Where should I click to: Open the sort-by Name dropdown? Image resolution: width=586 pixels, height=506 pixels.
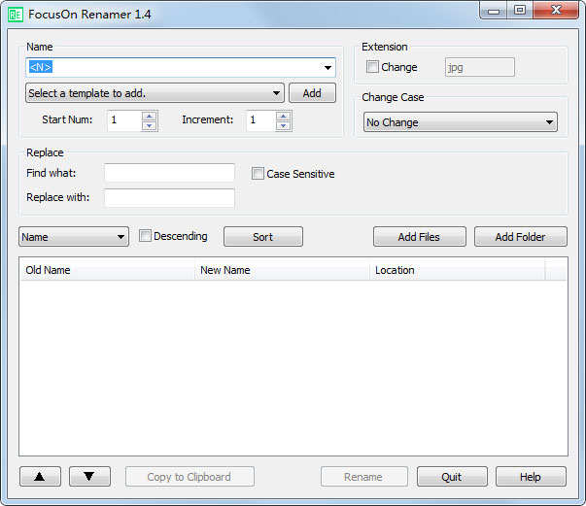pos(74,237)
